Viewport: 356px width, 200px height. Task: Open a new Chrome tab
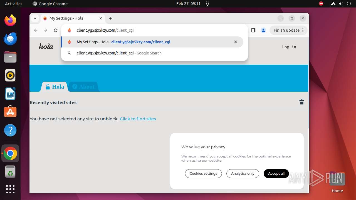pos(111,18)
